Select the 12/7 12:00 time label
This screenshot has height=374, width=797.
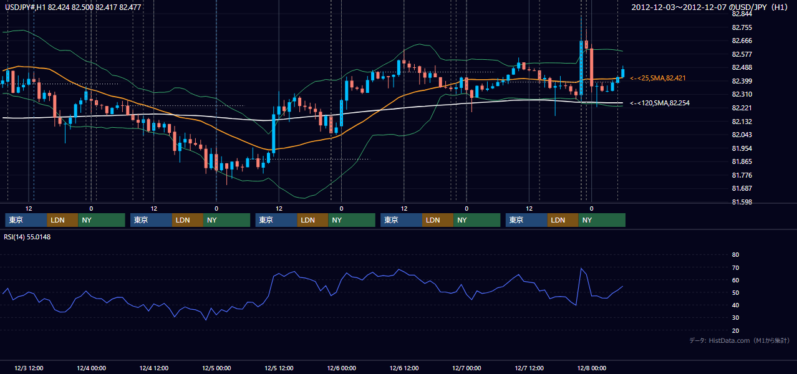tap(529, 368)
